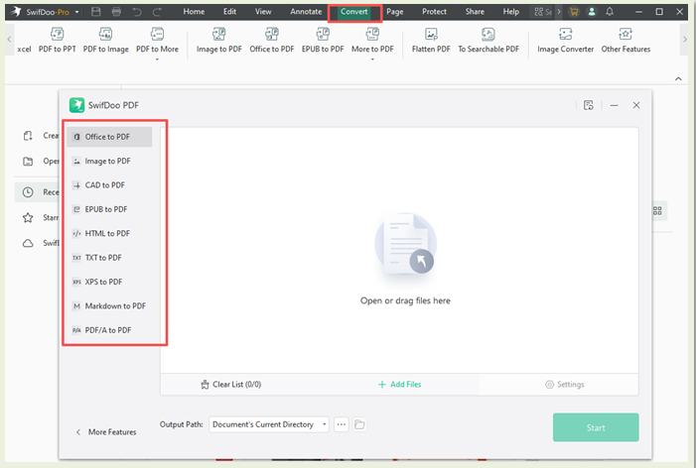Click the Undo arrow icon
Screen dimensions: 696x468
click(137, 12)
